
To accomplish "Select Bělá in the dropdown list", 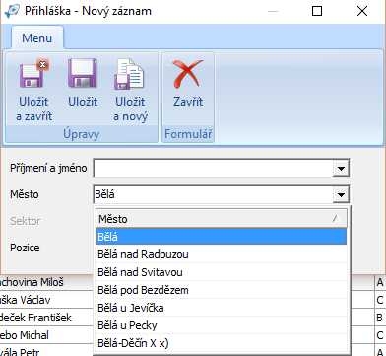I will click(222, 237).
